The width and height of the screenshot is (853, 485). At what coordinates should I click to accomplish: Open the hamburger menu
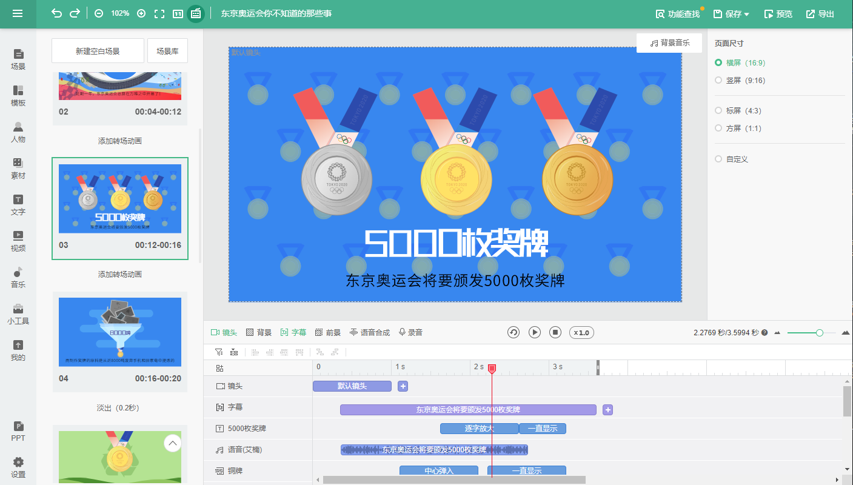[x=18, y=13]
